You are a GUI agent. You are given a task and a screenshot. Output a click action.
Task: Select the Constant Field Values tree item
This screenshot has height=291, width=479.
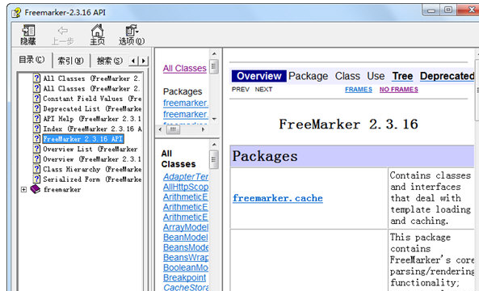tap(92, 99)
